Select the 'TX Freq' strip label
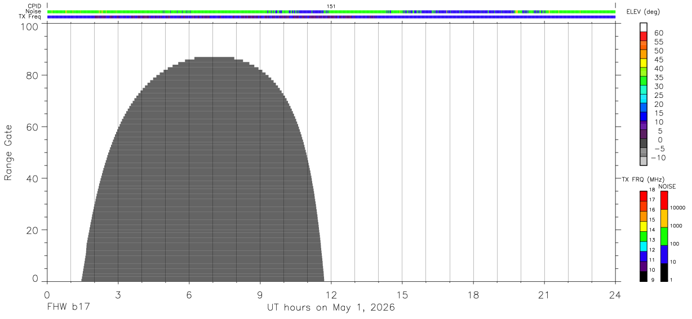692x319 pixels. click(30, 17)
